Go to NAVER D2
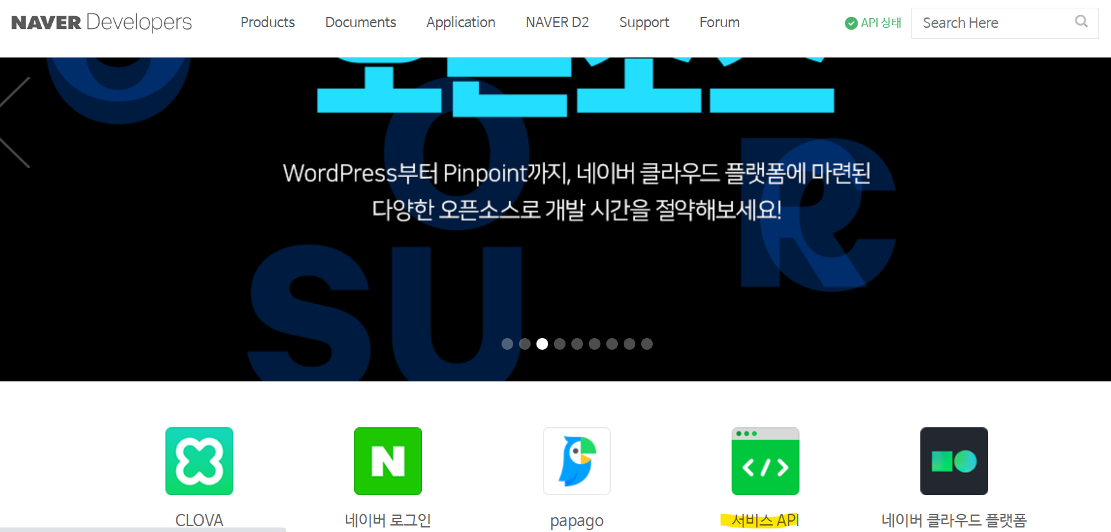Screen dimensions: 1111x532 point(557,23)
